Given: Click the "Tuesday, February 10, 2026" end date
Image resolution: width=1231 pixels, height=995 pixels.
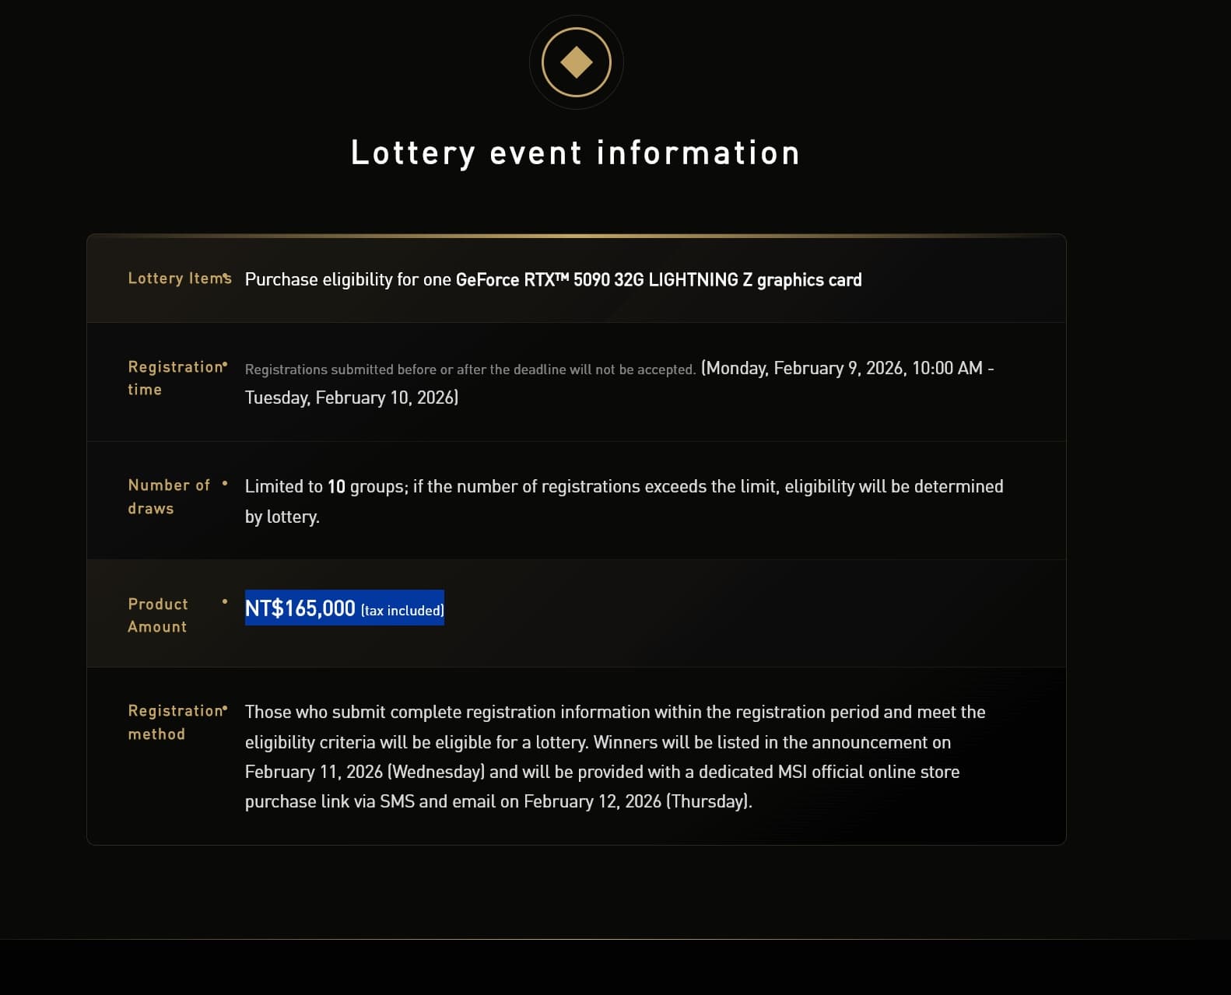Looking at the screenshot, I should (351, 398).
